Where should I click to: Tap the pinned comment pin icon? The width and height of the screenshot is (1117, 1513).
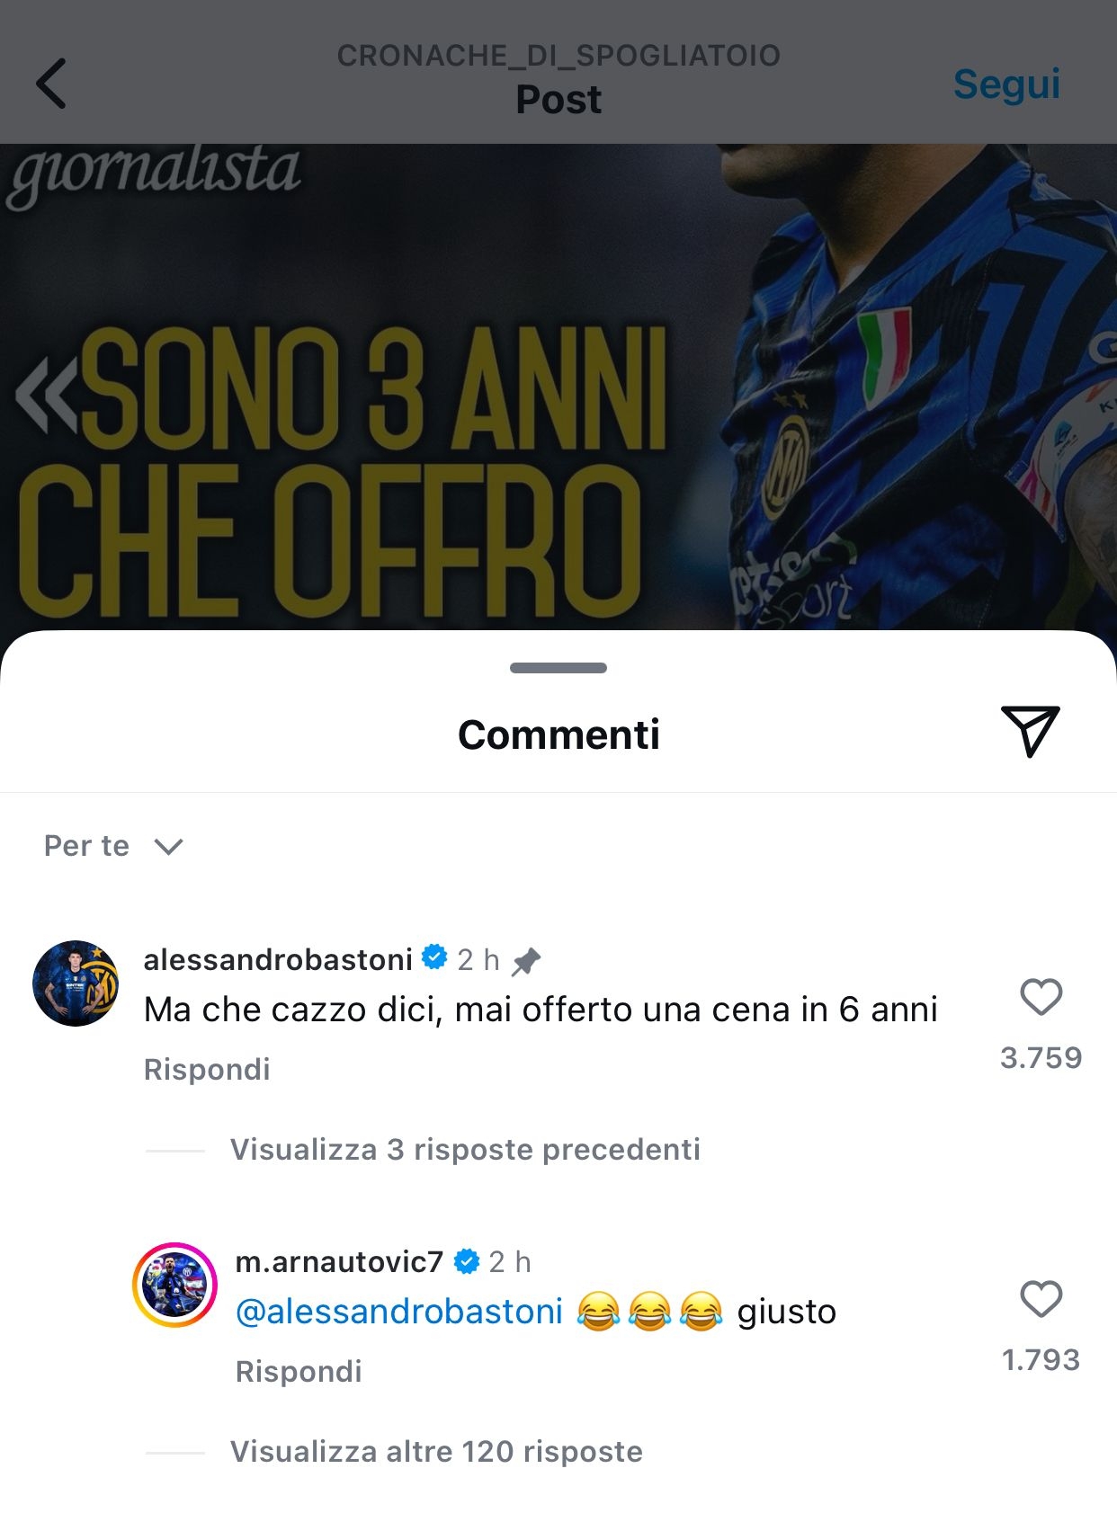click(526, 961)
